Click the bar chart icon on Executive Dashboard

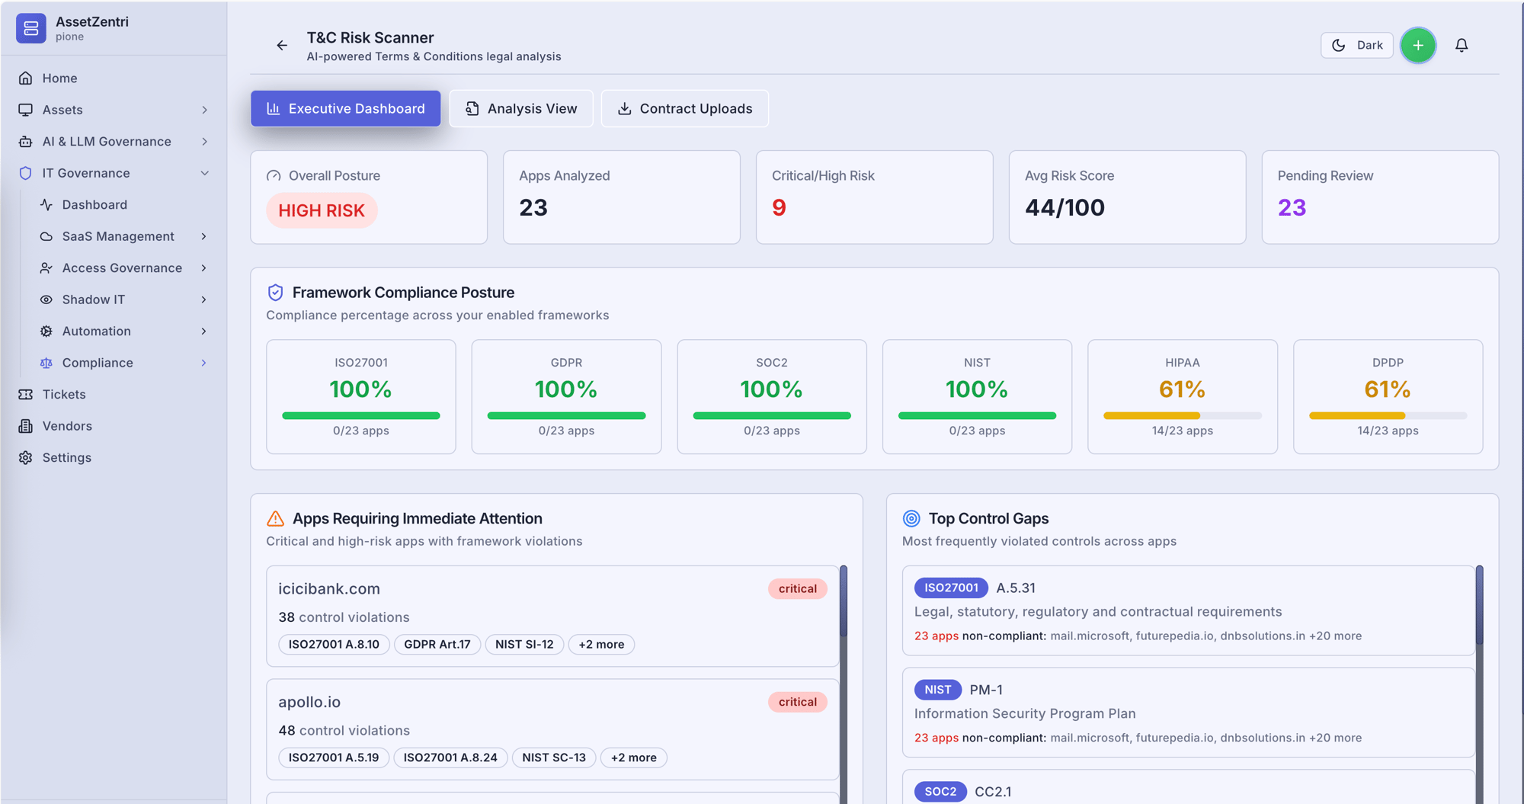point(274,109)
